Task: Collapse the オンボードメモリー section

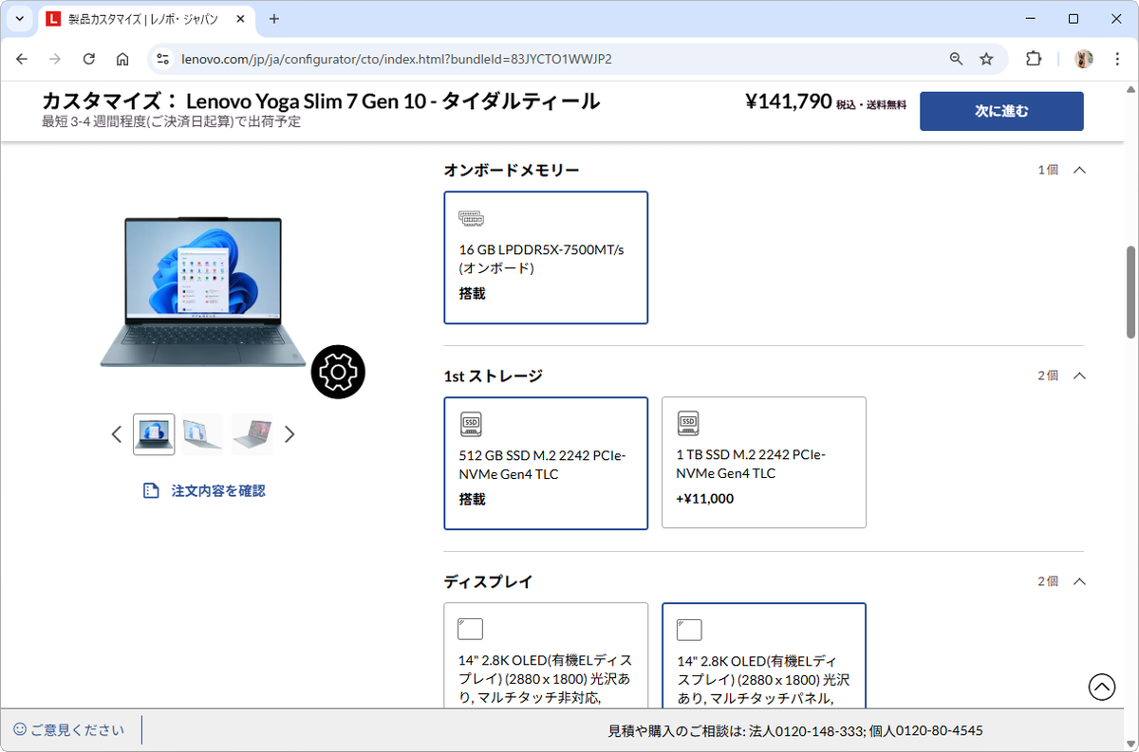Action: tap(1079, 170)
